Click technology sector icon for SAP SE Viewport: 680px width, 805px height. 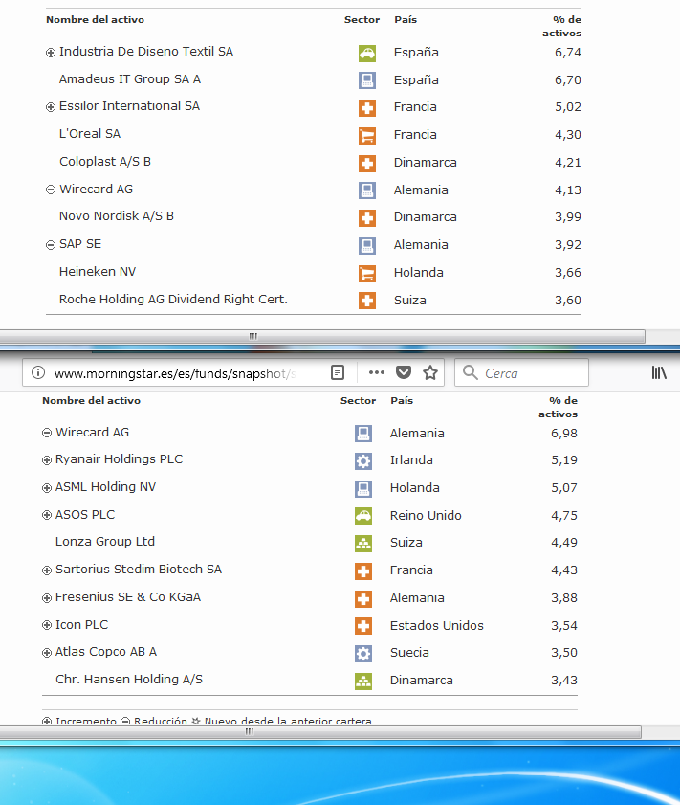[366, 245]
